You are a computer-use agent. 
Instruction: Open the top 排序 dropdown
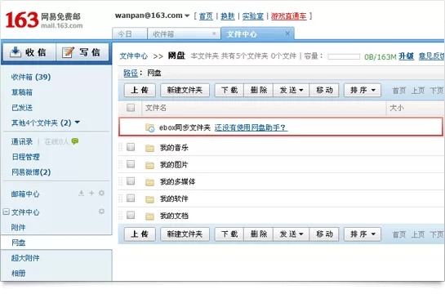pyautogui.click(x=363, y=91)
